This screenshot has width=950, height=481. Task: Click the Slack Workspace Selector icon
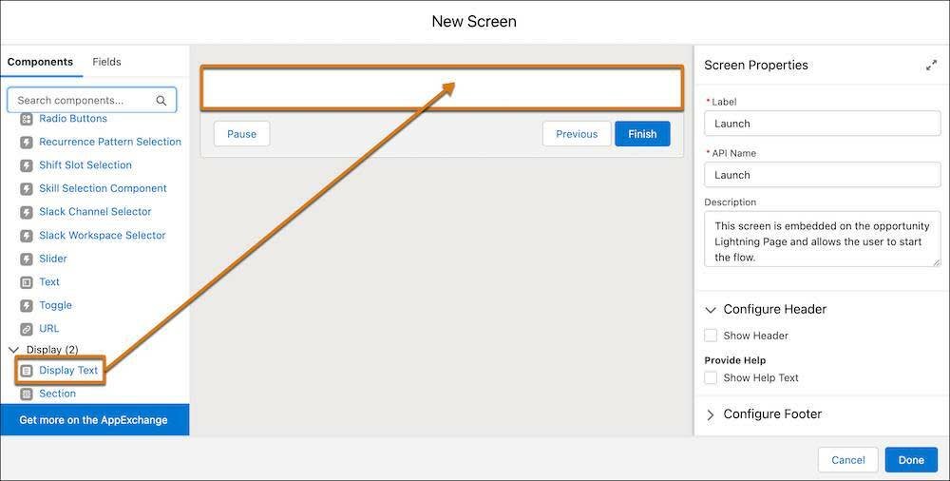(x=26, y=236)
